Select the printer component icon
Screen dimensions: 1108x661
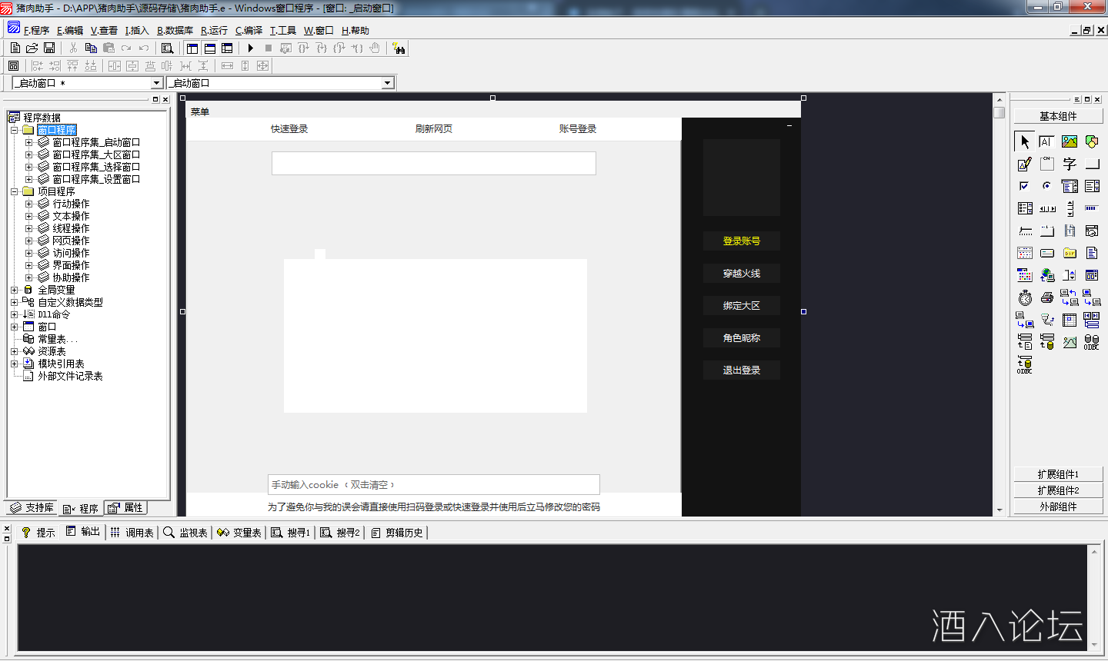[1047, 297]
